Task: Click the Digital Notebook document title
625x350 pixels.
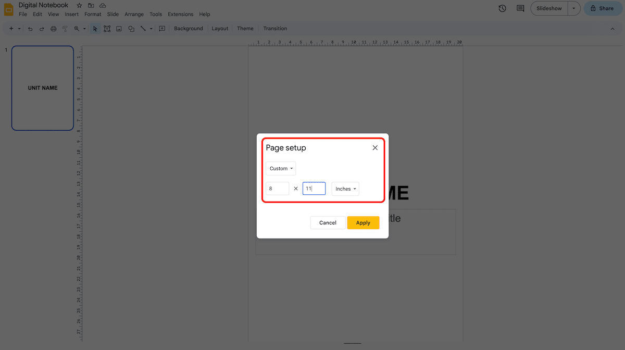Action: coord(43,5)
